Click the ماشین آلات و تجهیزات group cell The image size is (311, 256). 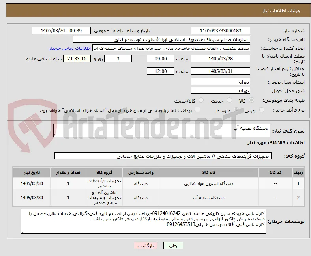point(104,198)
